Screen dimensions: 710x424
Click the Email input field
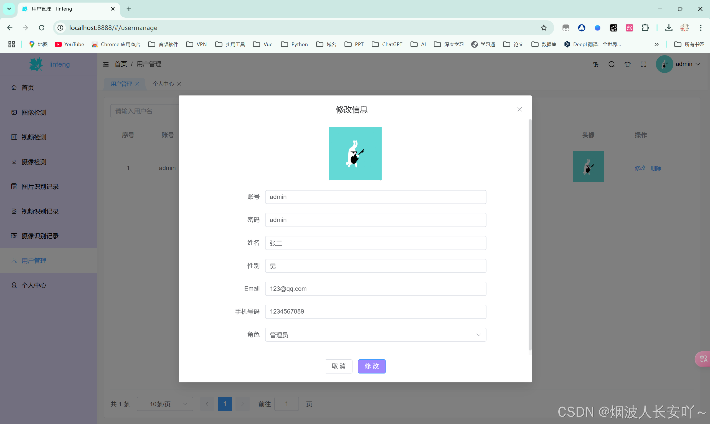pos(375,289)
